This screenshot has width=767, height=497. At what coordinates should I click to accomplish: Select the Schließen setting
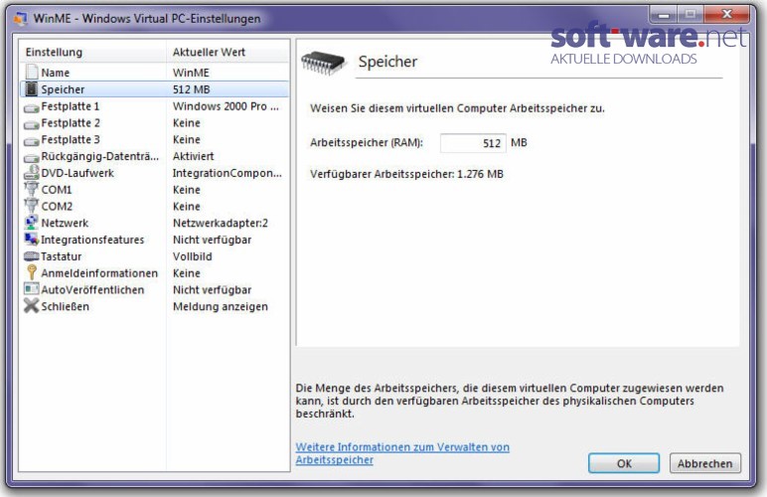(154, 306)
